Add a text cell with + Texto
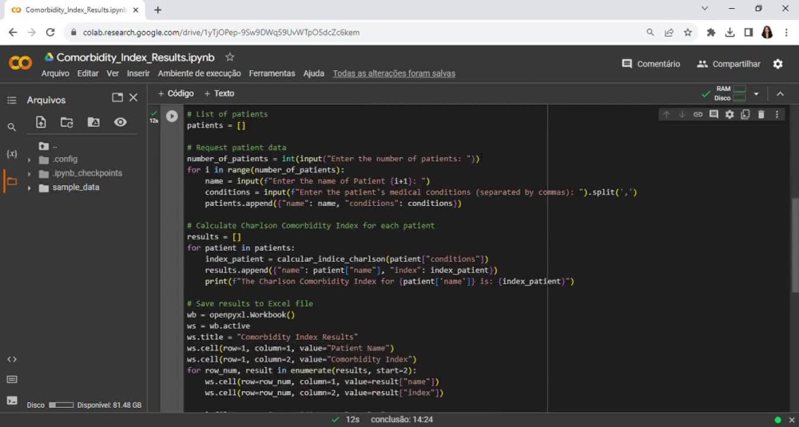Viewport: 799px width, 427px height. click(219, 93)
